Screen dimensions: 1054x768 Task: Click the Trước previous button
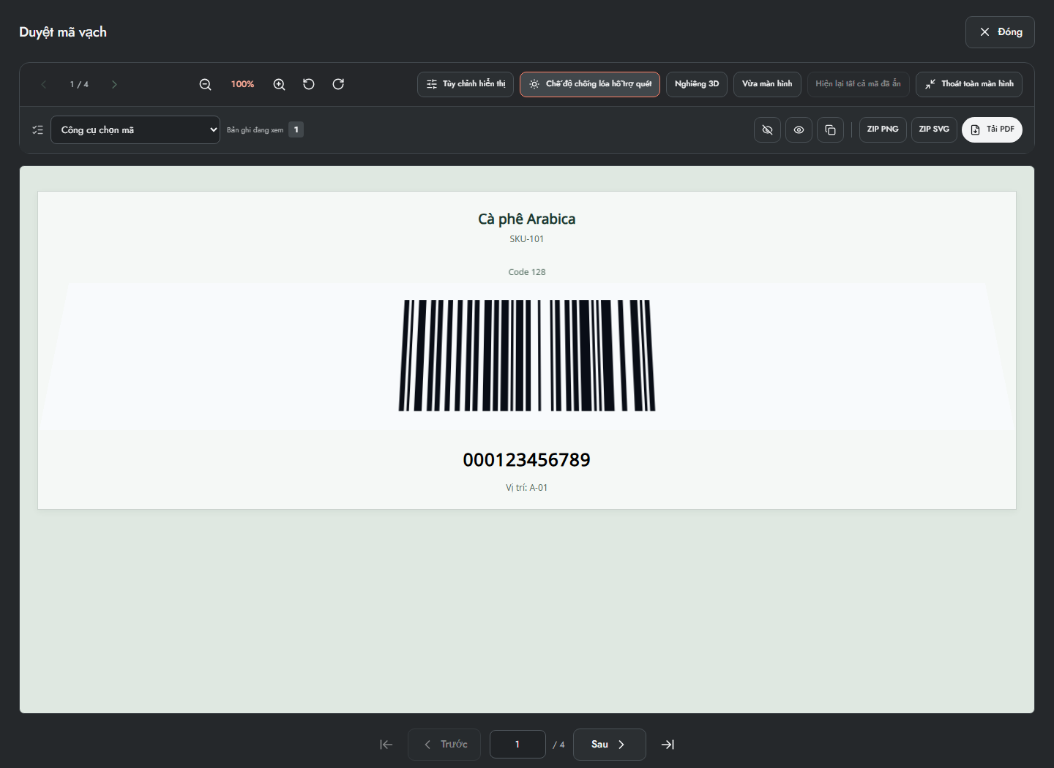click(444, 745)
